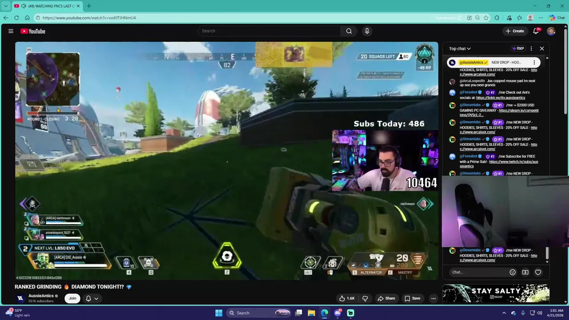Open Edge settings and more menu
569x320 pixels.
pyautogui.click(x=541, y=18)
